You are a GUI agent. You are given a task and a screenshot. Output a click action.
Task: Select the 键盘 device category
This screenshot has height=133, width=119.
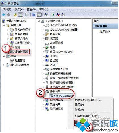point(52,65)
